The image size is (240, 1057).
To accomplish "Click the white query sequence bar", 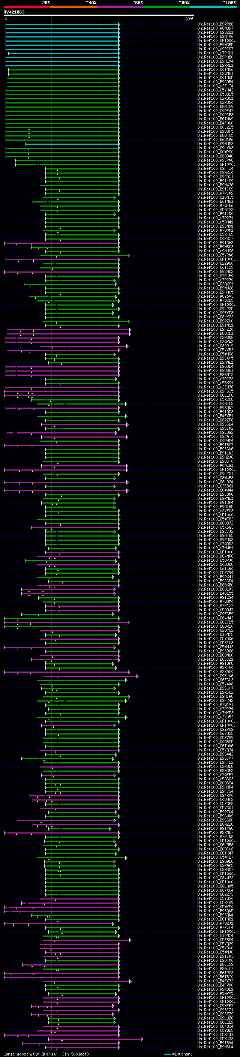I will [99, 16].
